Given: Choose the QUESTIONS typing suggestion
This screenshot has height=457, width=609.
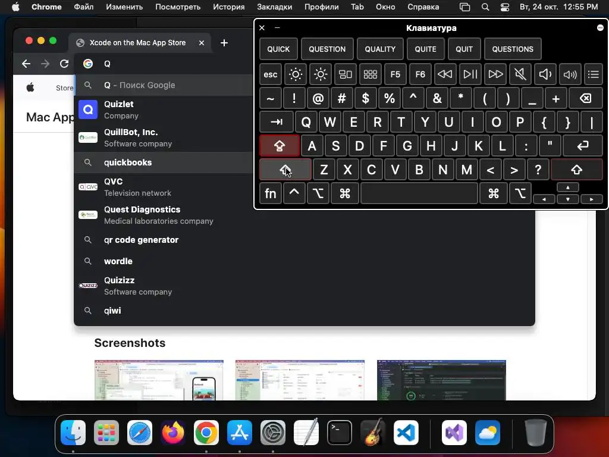Looking at the screenshot, I should point(513,49).
